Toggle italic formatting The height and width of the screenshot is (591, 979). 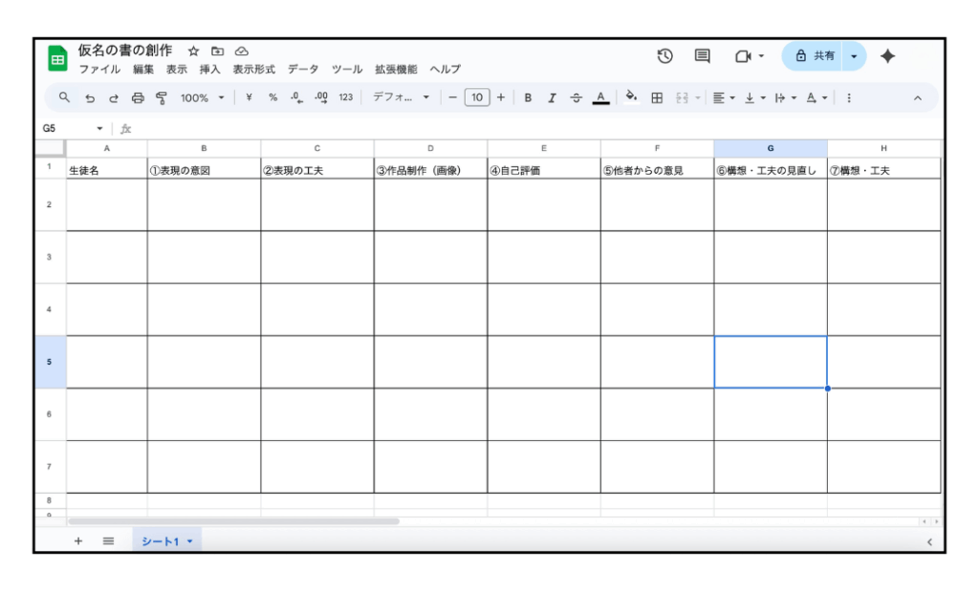(x=552, y=97)
